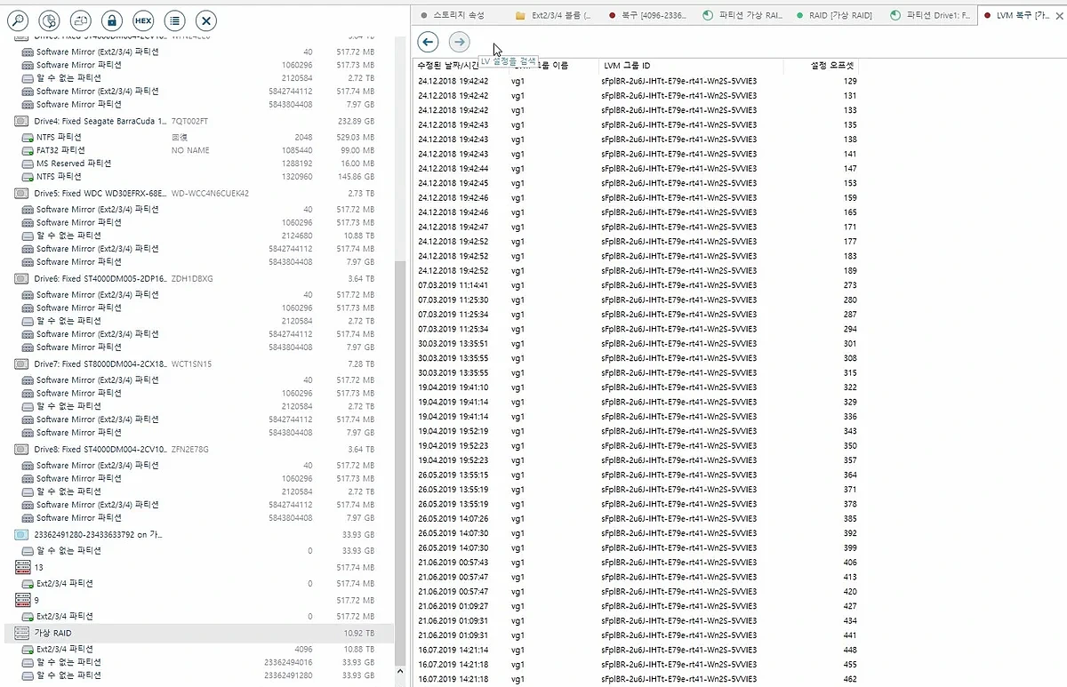Select the 가상 RAID 10.92 TB row
This screenshot has width=1067, height=687.
tap(201, 633)
